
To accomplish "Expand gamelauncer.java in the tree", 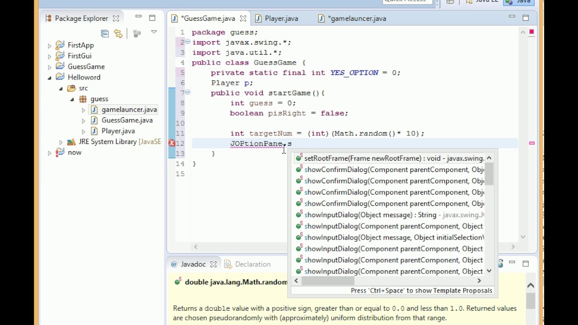I will pyautogui.click(x=83, y=110).
